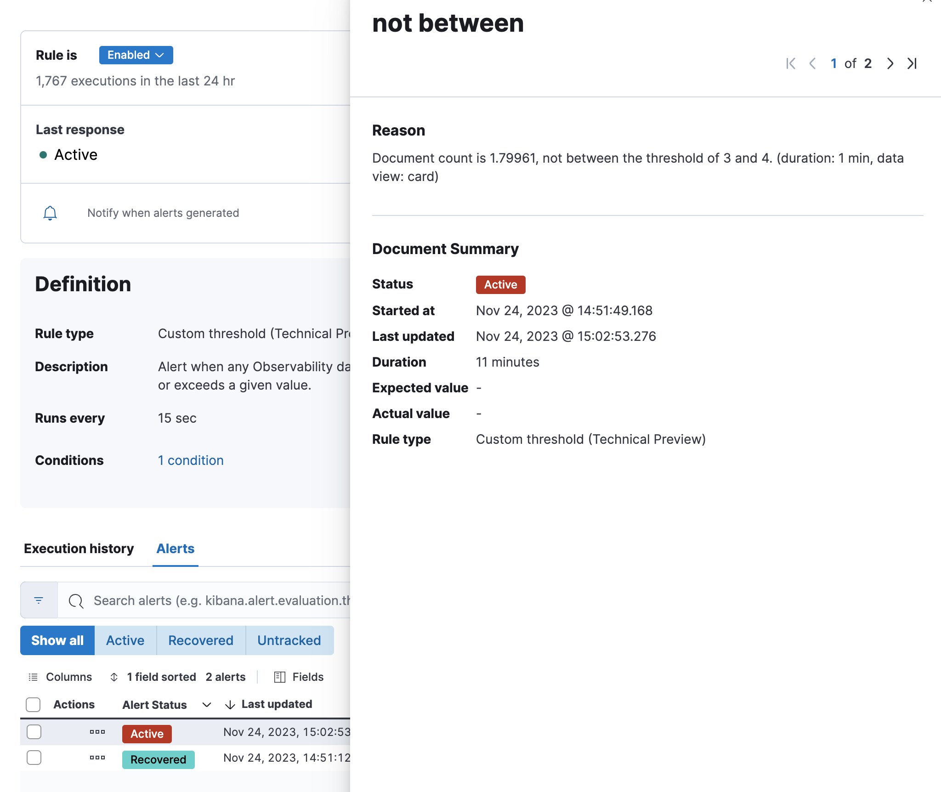This screenshot has width=941, height=792.
Task: Select the Active filter tab
Action: (125, 640)
